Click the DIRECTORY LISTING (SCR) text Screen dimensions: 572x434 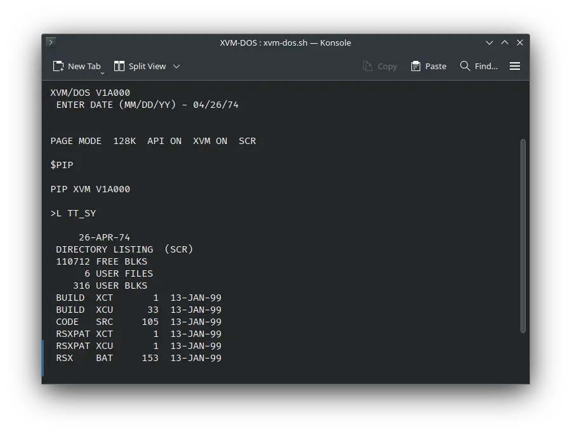[x=124, y=249]
